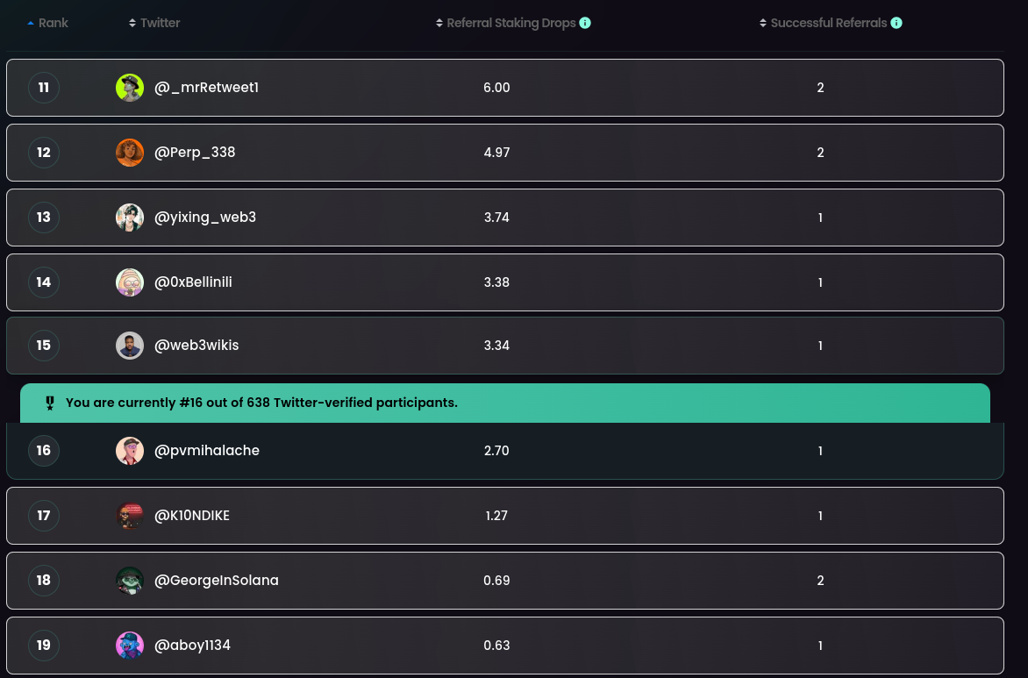Click the 4.97 staking drops value
This screenshot has height=678, width=1028.
click(x=497, y=153)
